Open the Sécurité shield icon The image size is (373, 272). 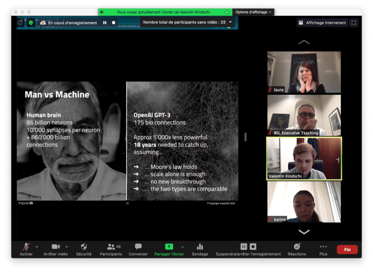click(x=84, y=247)
